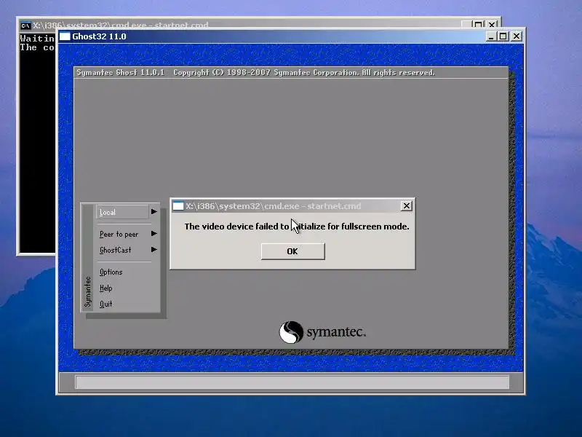Choose Quit in the Ghost menu

[x=105, y=304]
